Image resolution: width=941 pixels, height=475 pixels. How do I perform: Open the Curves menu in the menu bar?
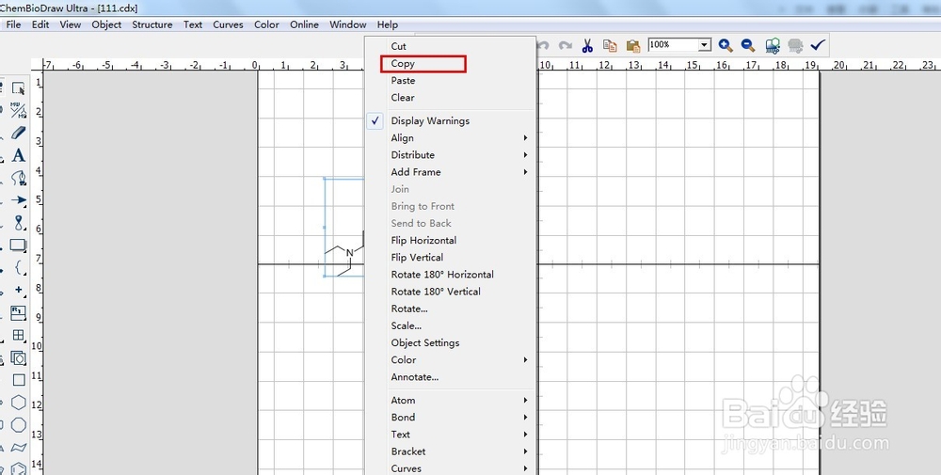pos(228,24)
